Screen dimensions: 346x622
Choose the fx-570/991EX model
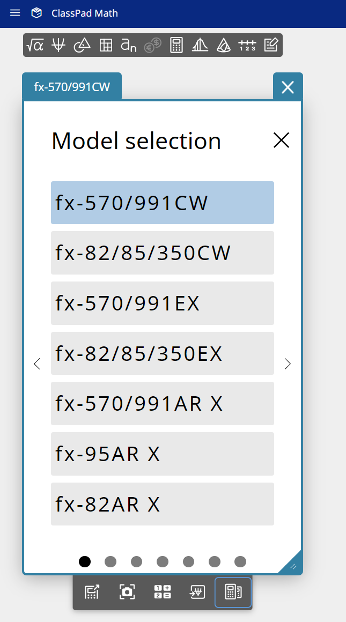pos(162,303)
